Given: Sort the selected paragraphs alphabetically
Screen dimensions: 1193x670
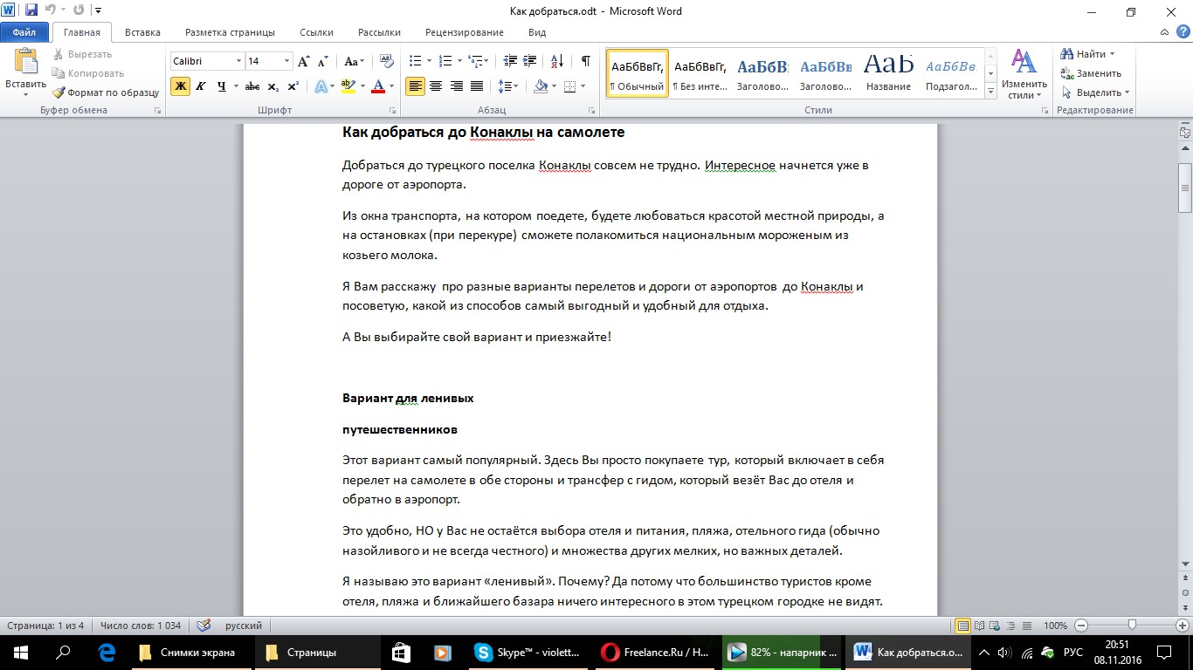Looking at the screenshot, I should [556, 61].
